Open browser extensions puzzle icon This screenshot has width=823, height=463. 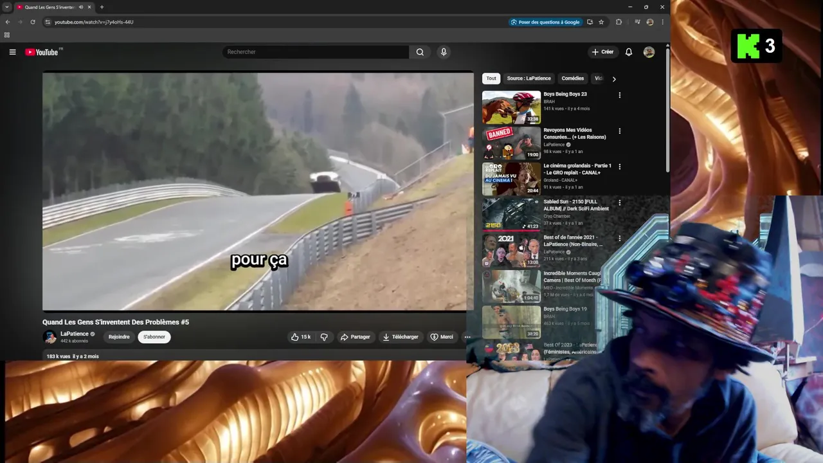click(x=619, y=22)
